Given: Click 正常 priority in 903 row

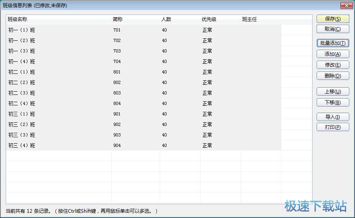Looking at the screenshot, I should click(207, 135).
